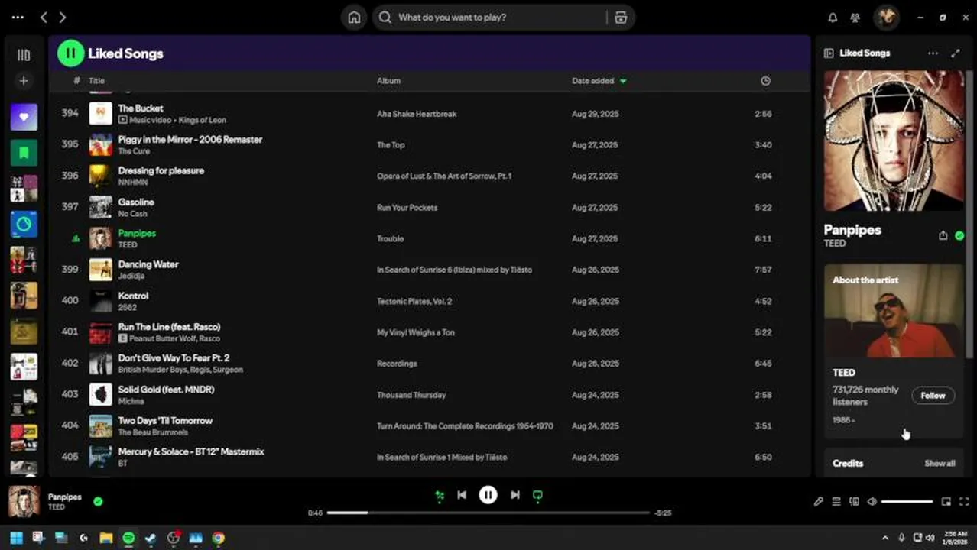Sort by Album column header
977x550 pixels.
pos(388,81)
